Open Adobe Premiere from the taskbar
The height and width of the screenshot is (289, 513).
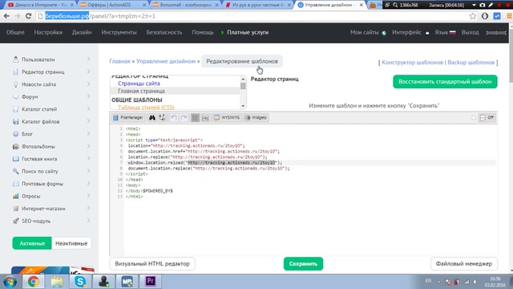pyautogui.click(x=150, y=281)
